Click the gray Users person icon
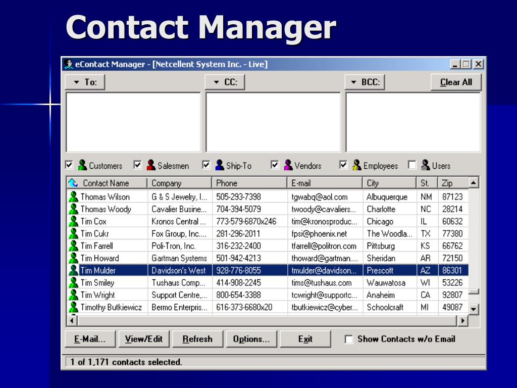Image resolution: width=517 pixels, height=388 pixels. pos(425,165)
